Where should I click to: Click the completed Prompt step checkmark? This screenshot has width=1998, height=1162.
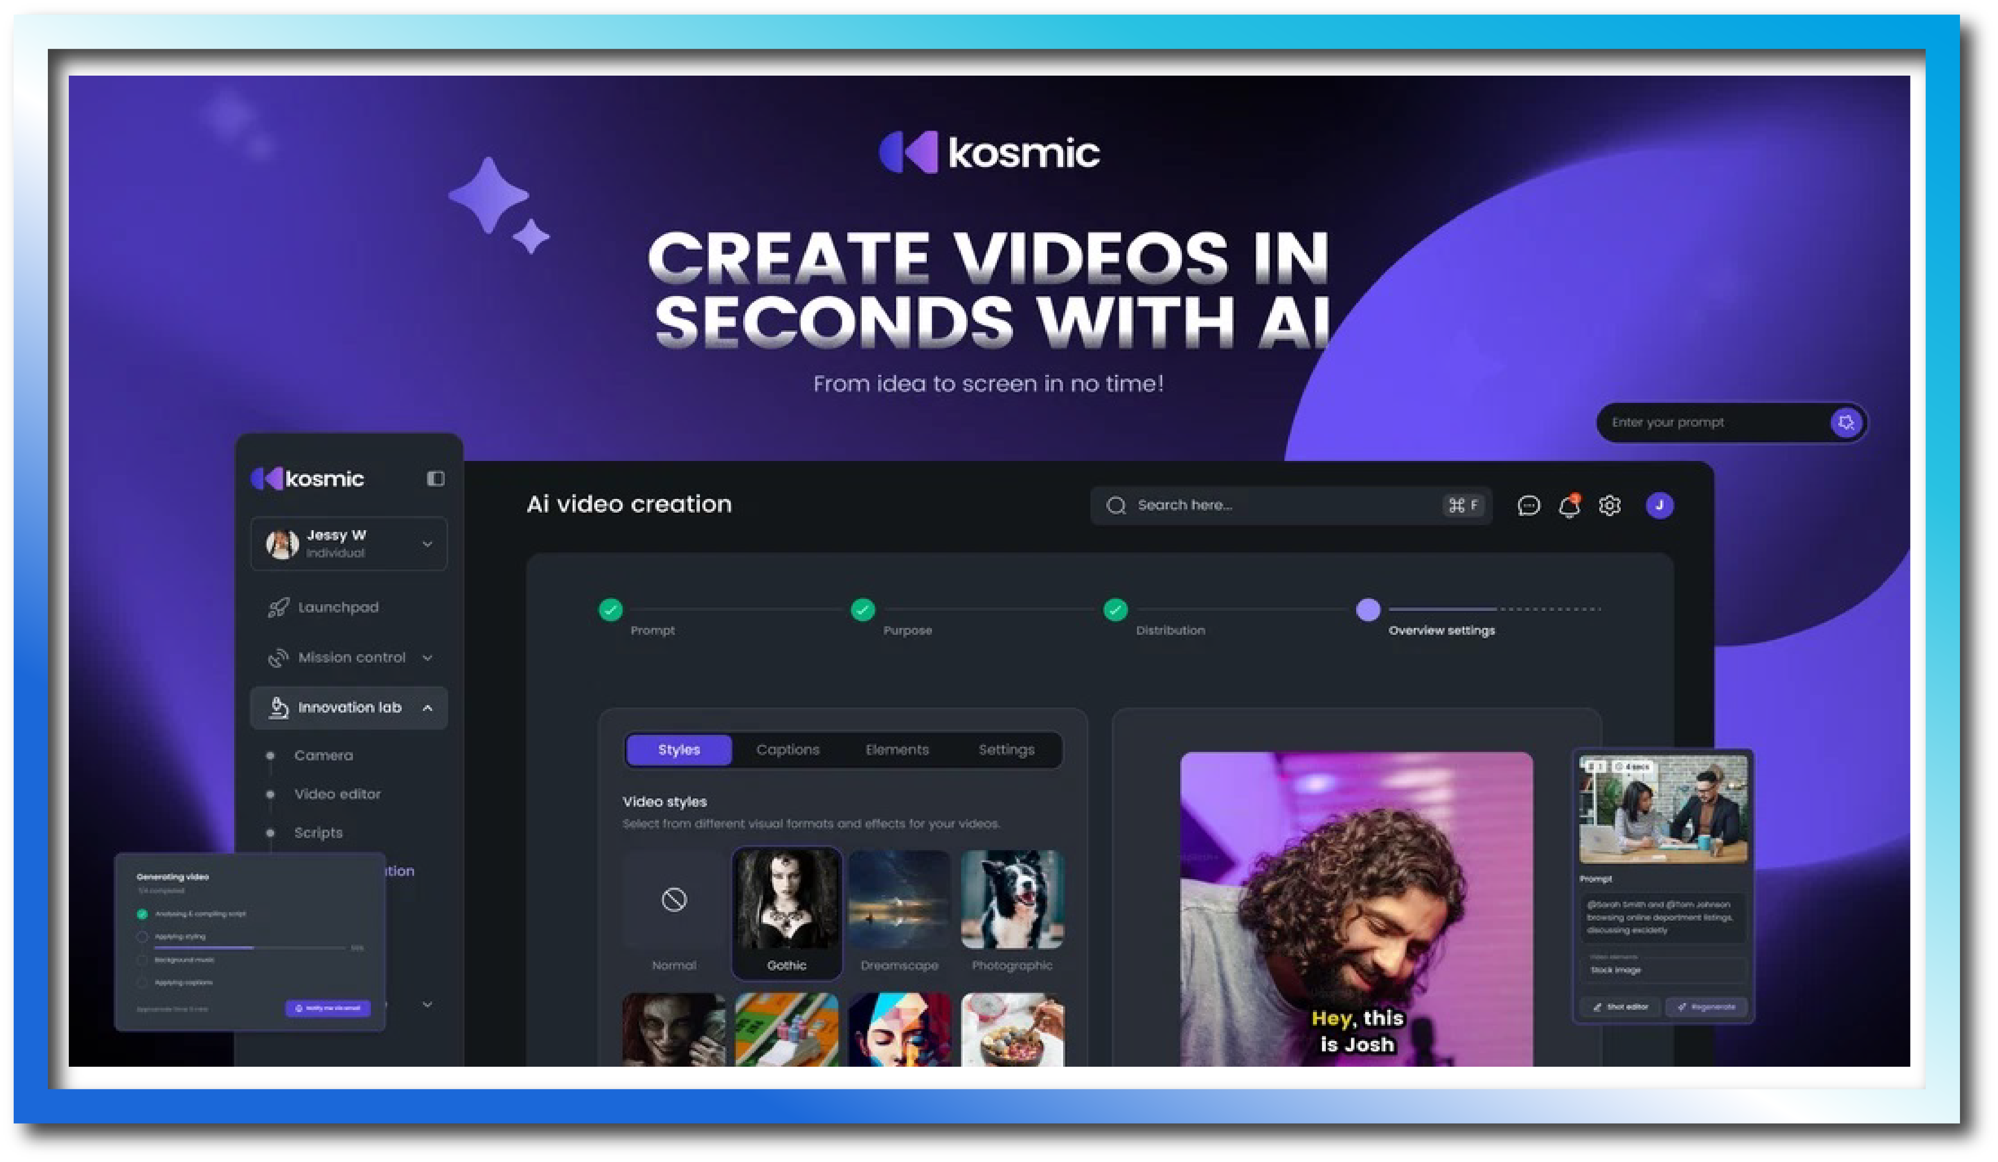[610, 610]
